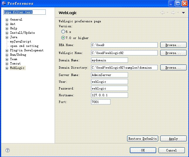The image size is (189, 157).
Task: Open the back history dropdown arrow
Action: pyautogui.click(x=167, y=13)
